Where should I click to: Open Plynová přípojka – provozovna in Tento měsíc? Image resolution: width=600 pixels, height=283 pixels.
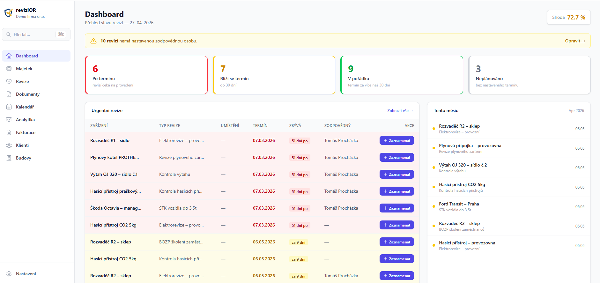tap(509, 148)
